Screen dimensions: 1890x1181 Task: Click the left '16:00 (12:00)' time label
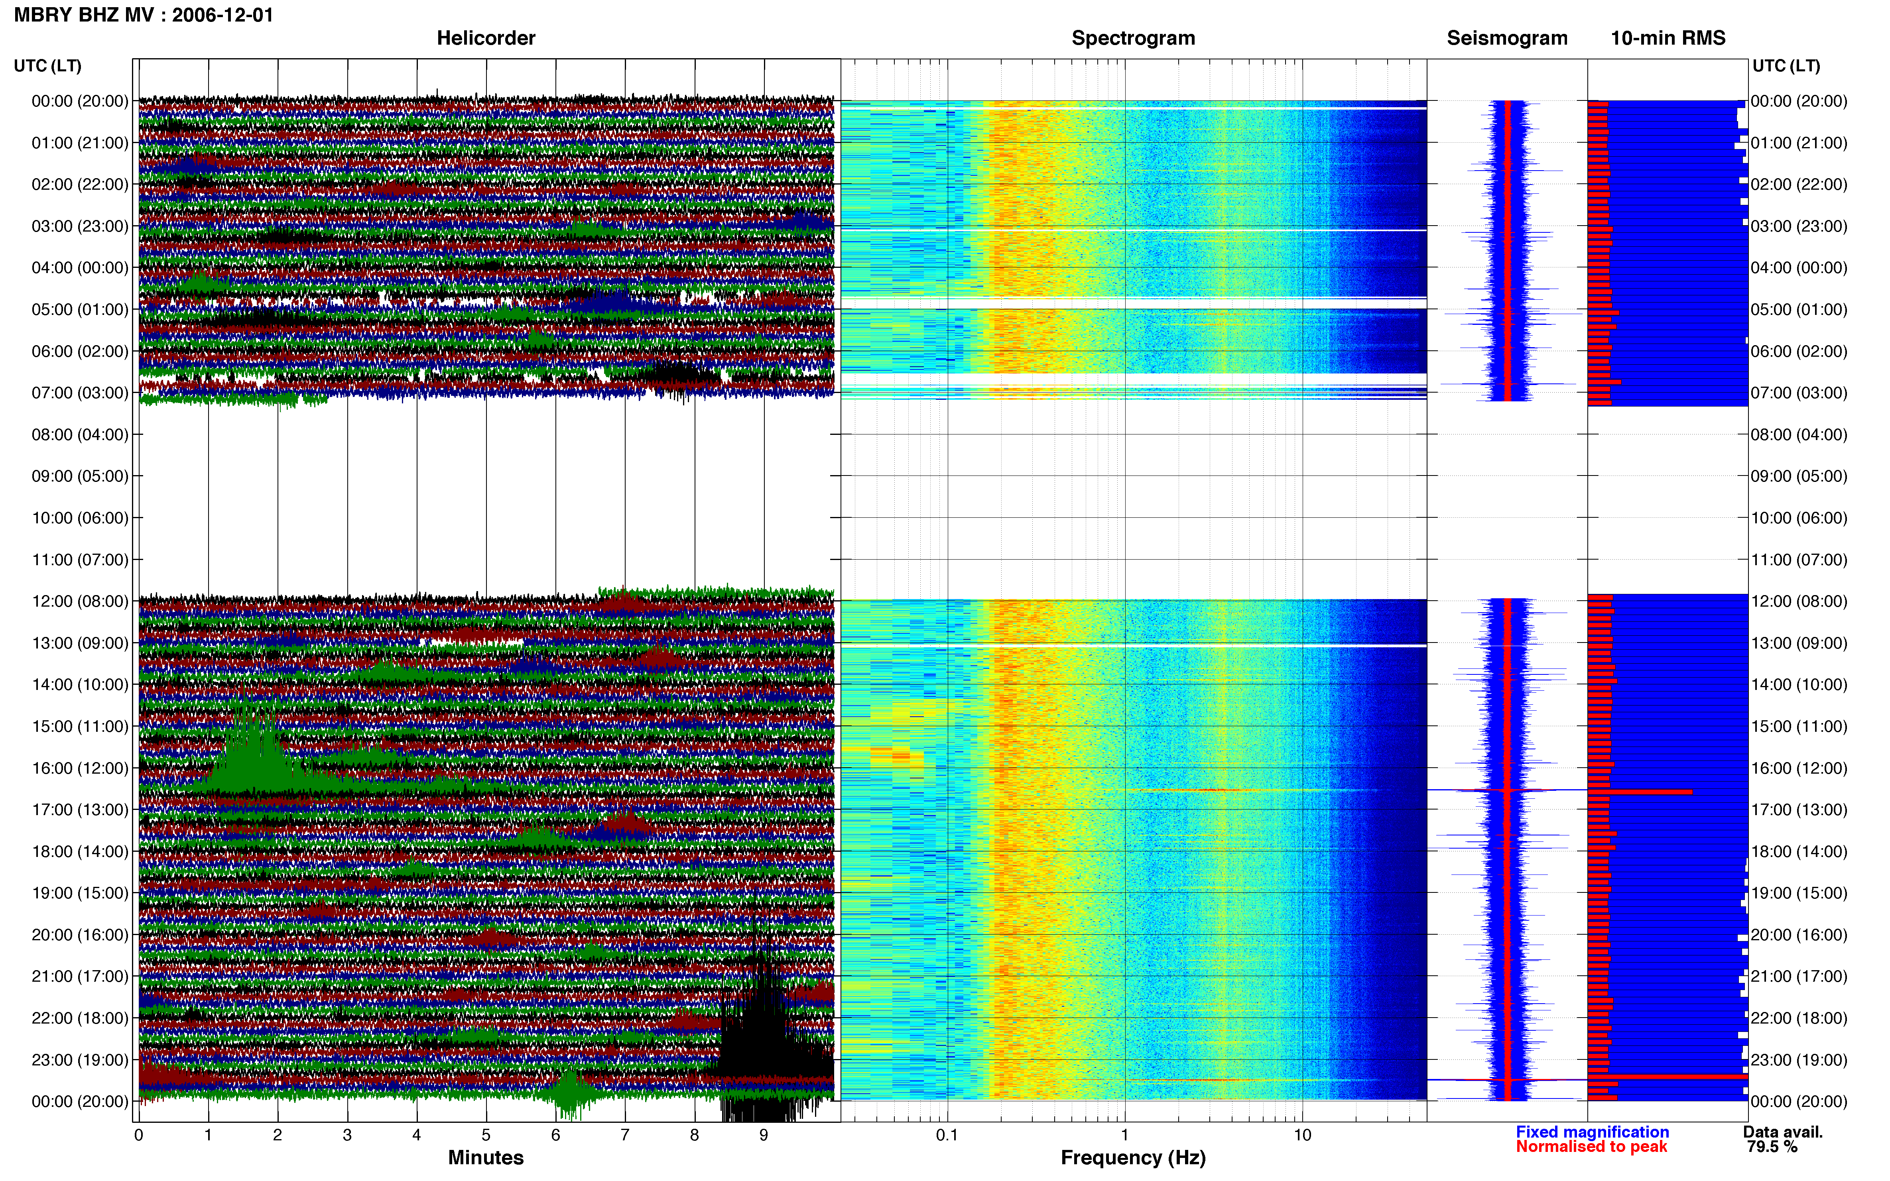coord(80,768)
